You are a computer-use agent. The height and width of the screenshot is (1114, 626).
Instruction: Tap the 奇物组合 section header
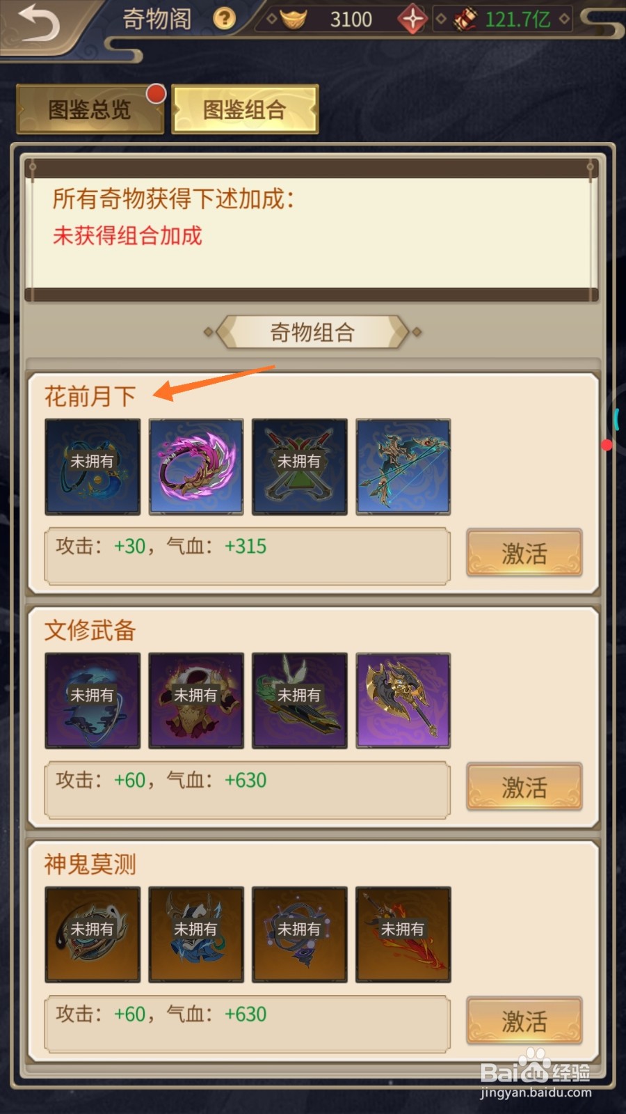pos(312,332)
